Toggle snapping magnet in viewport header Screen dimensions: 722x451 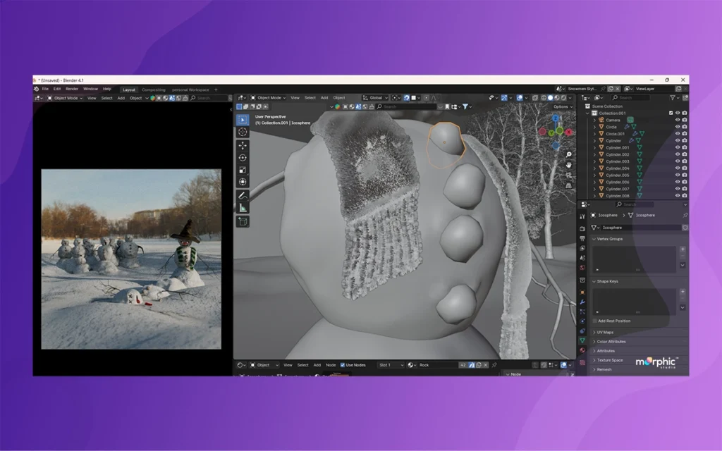407,97
